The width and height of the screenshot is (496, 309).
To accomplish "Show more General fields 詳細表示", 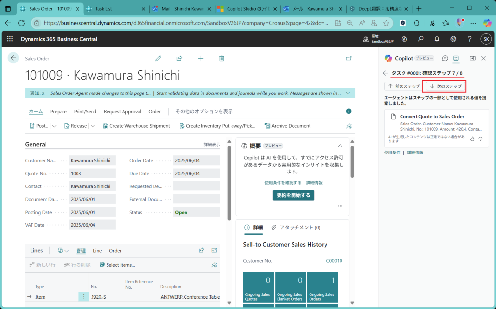I will point(212,144).
